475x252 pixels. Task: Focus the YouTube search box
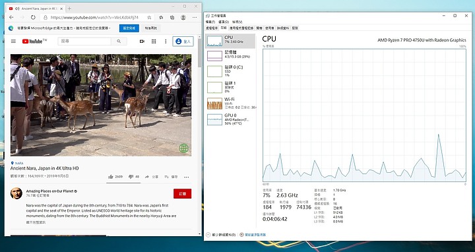click(x=84, y=41)
